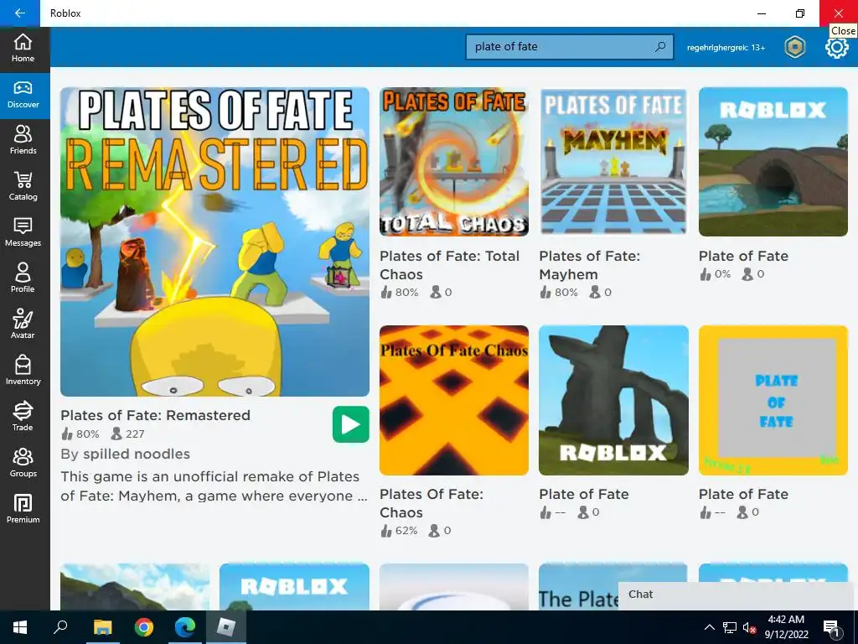Click the network tray icon
Screen dimensions: 858x644
coord(730,627)
